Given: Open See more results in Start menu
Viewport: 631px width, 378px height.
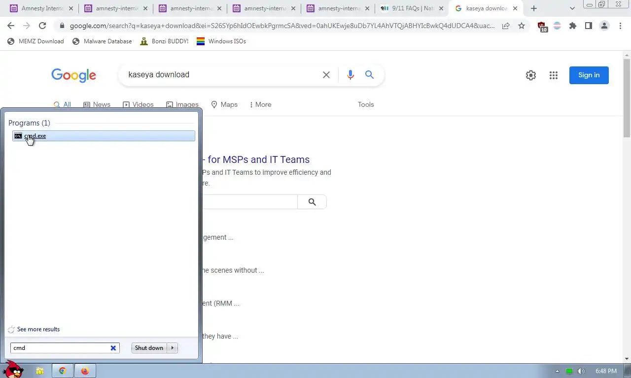Looking at the screenshot, I should 38,329.
